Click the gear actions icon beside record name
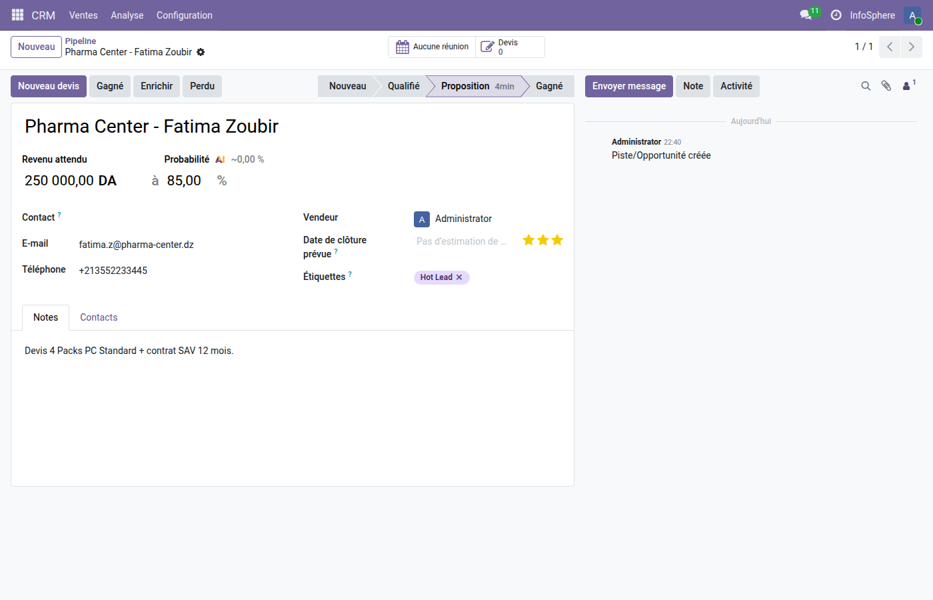Viewport: 933px width, 600px height. (x=201, y=52)
